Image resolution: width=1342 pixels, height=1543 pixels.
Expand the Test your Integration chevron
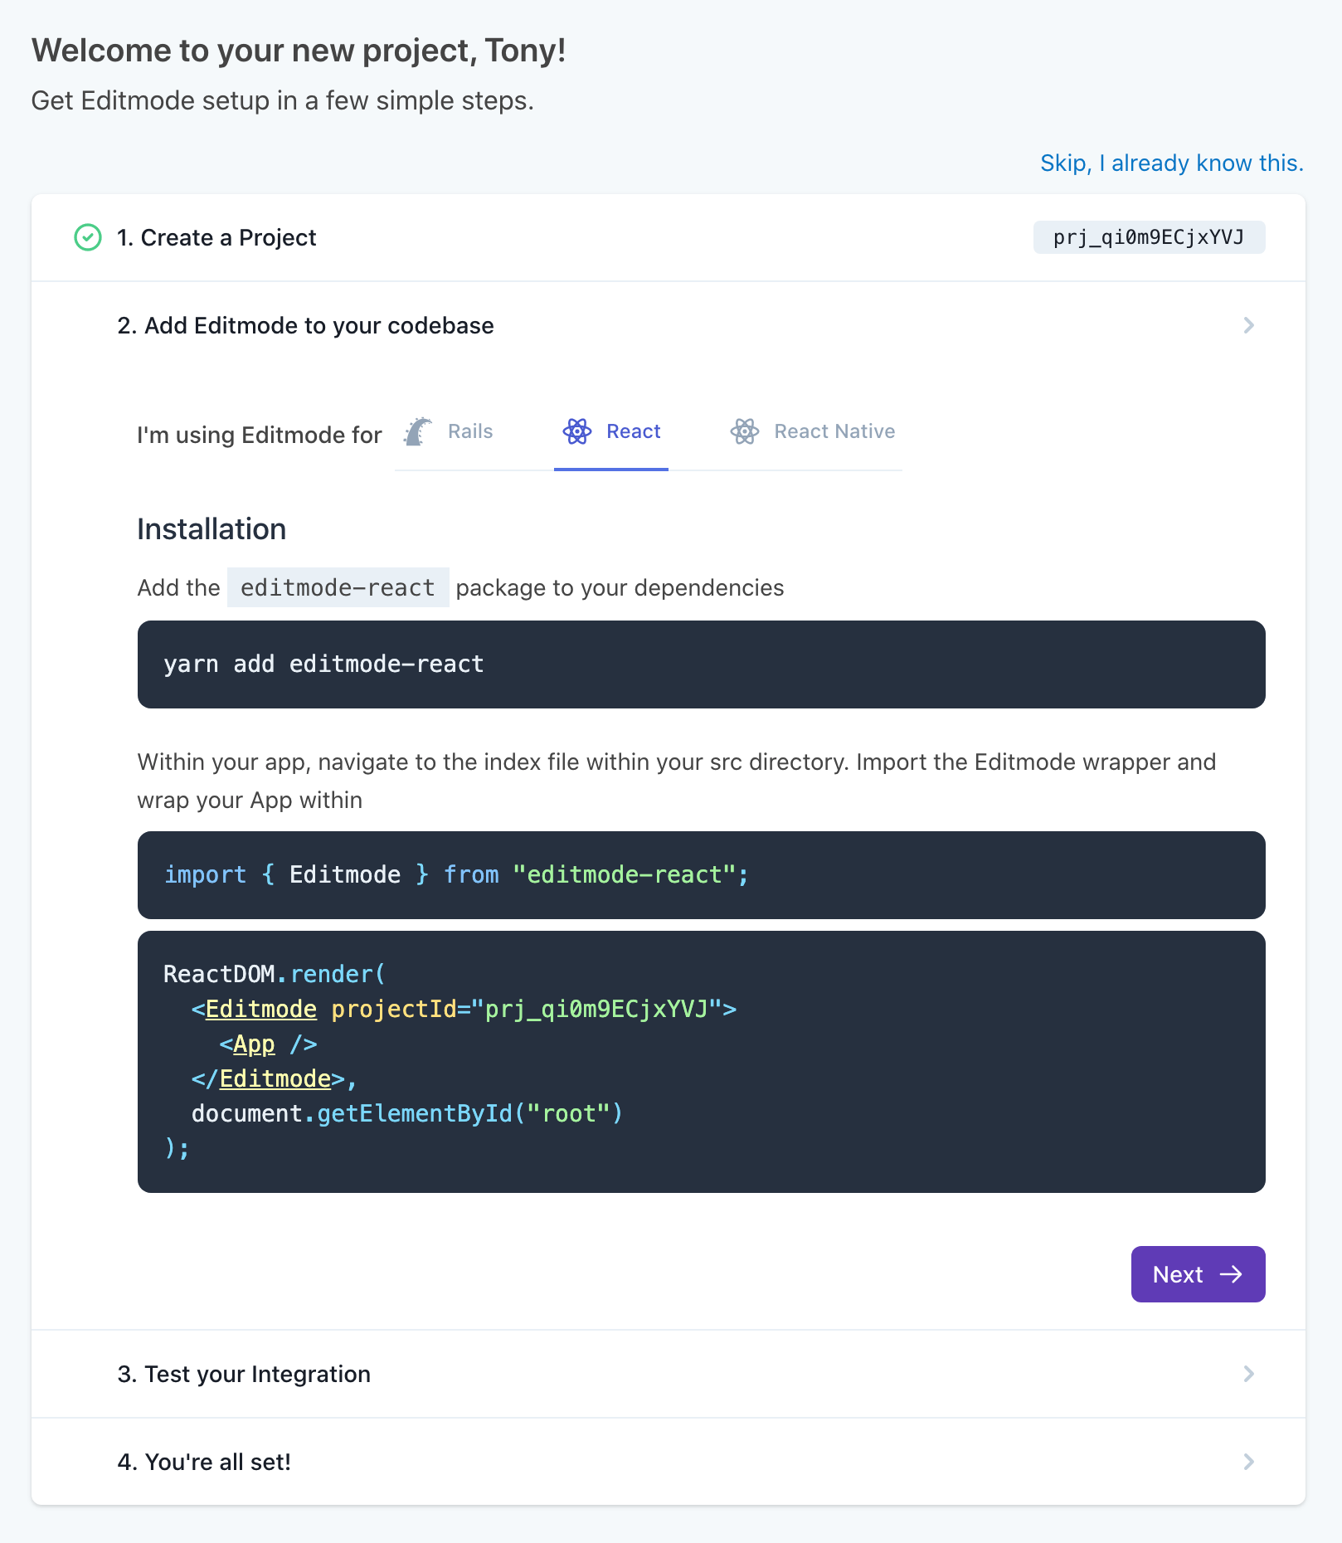coord(1248,1374)
